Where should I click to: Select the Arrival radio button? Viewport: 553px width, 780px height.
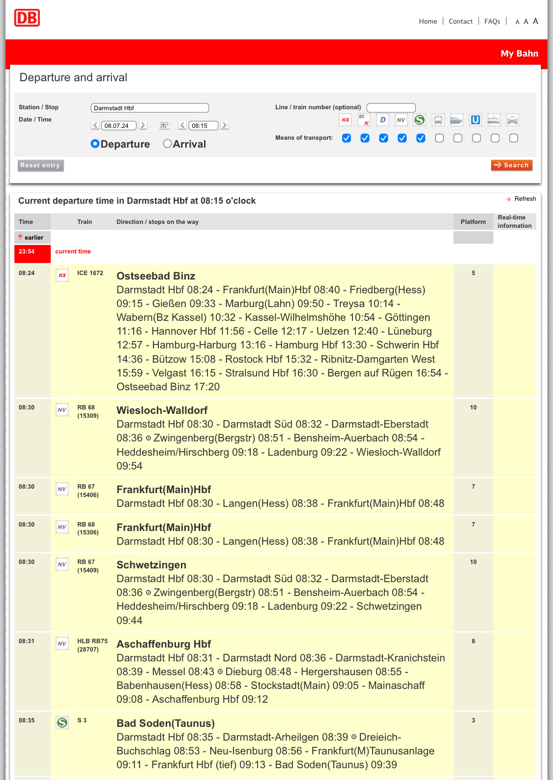point(168,144)
